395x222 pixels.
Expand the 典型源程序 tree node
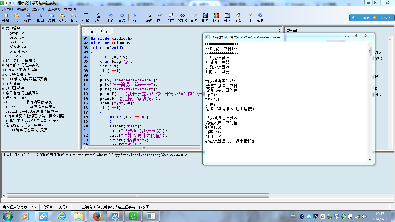[x=3, y=88]
